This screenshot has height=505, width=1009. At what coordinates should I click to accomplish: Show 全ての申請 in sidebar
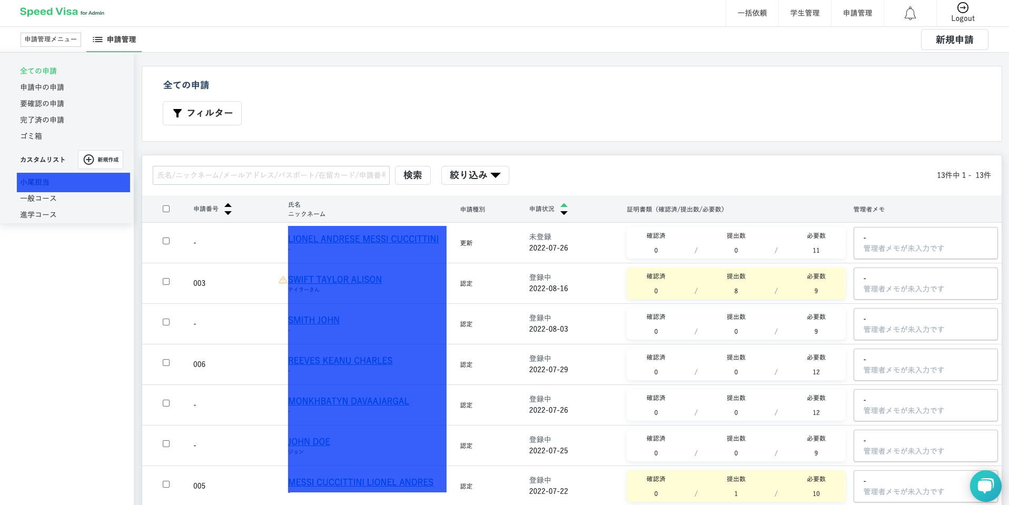pyautogui.click(x=38, y=71)
